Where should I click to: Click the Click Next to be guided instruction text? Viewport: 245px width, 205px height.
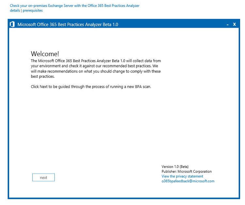click(x=91, y=87)
